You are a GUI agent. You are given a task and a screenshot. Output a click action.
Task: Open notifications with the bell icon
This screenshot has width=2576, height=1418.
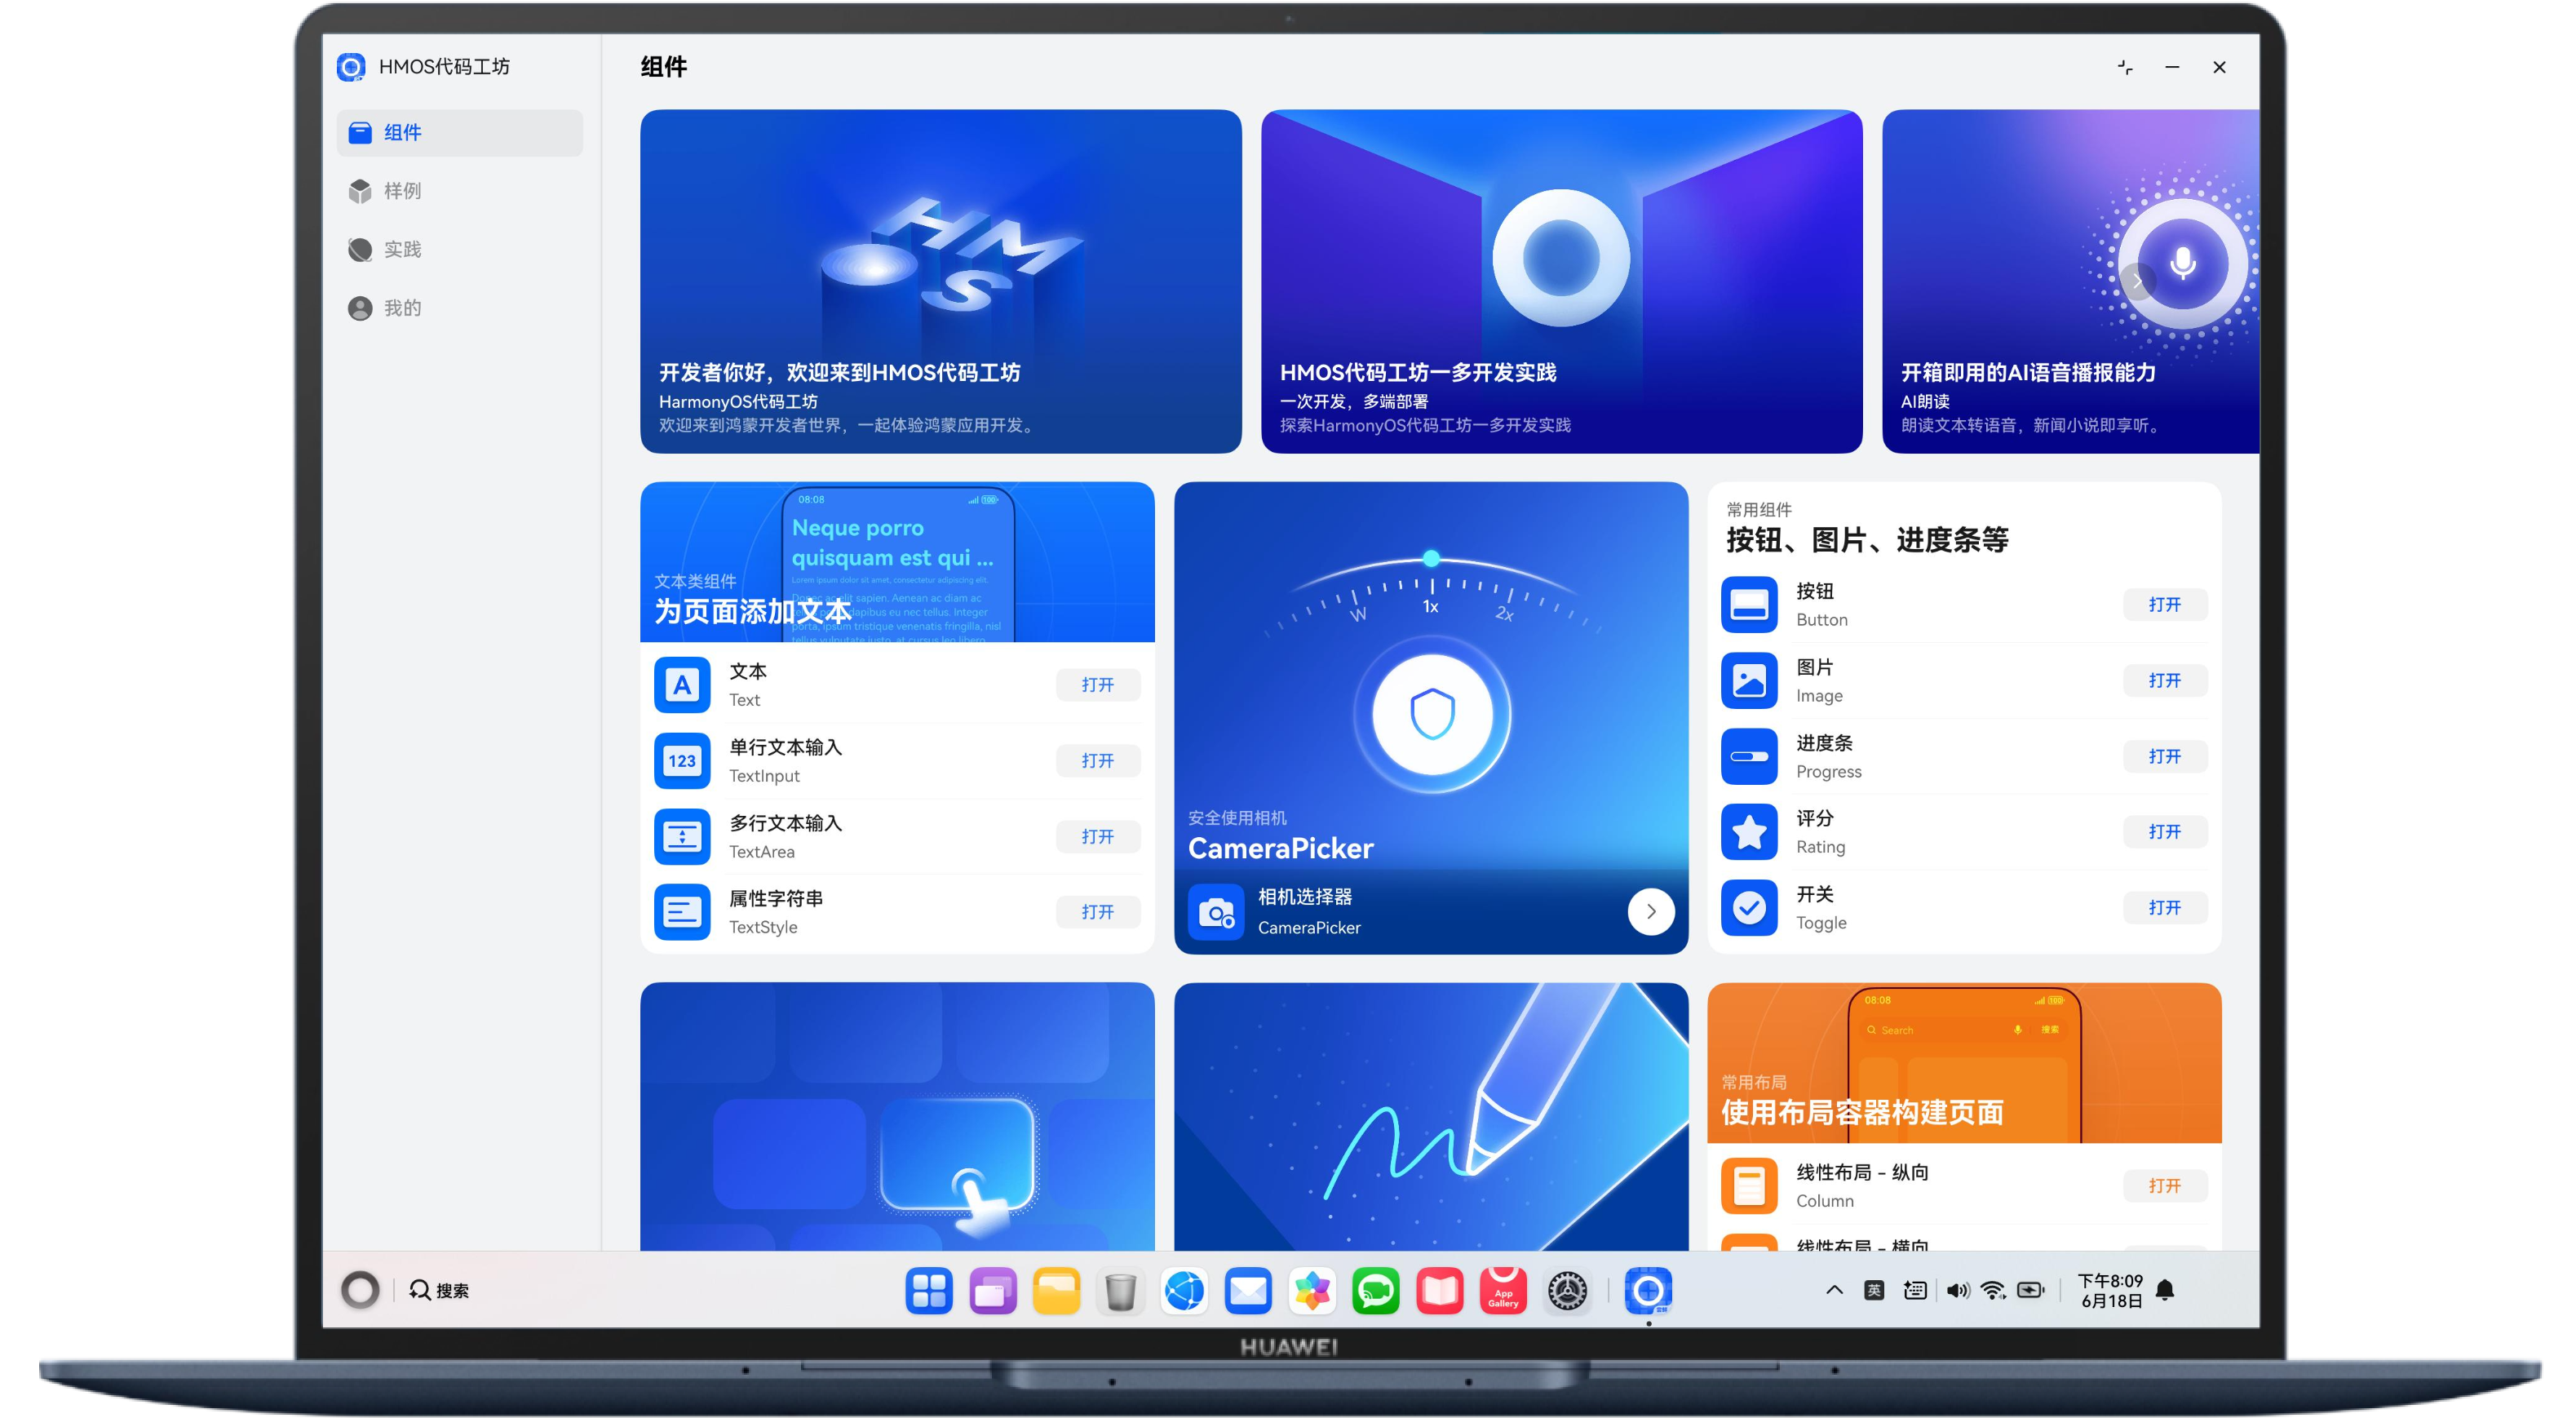[x=2166, y=1290]
